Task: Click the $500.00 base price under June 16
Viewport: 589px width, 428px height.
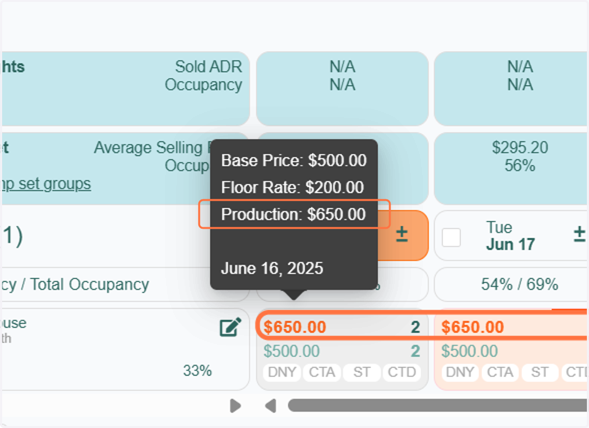Action: [x=292, y=351]
